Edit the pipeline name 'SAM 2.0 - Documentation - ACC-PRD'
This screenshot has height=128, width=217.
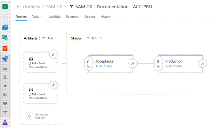[114, 7]
